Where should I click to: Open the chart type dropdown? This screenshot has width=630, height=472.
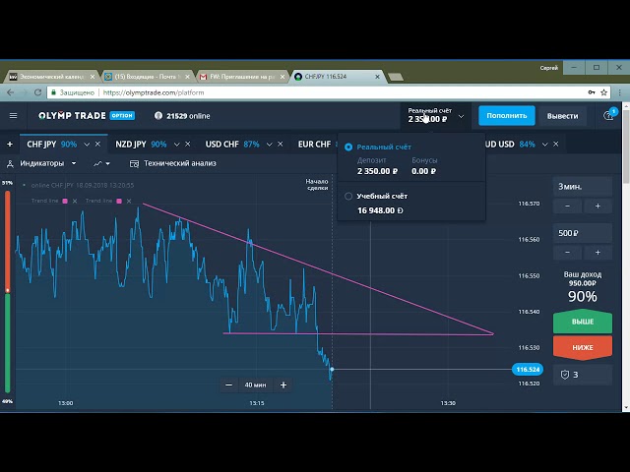(x=101, y=163)
